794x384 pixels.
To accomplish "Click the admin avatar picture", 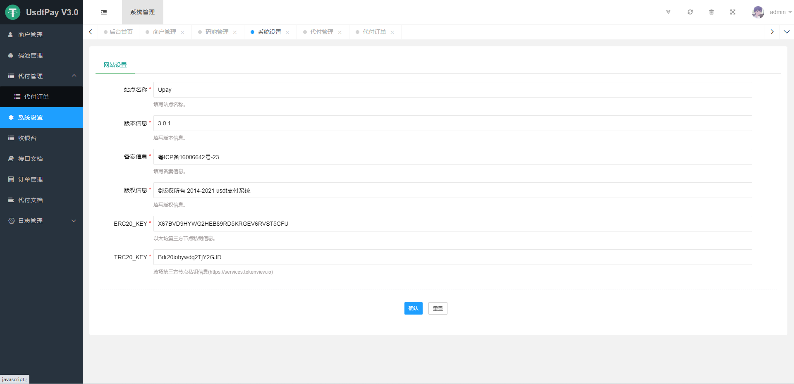I will point(758,12).
